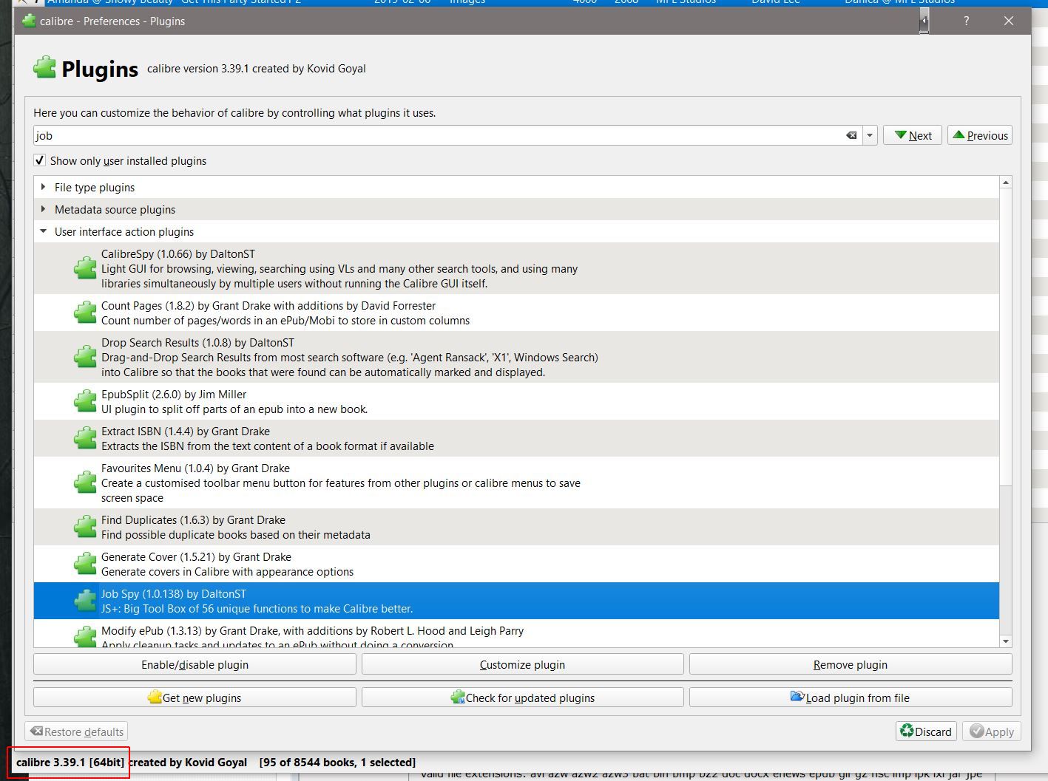Click the Count Pages plugin puzzle icon
The image size is (1048, 781).
(85, 313)
